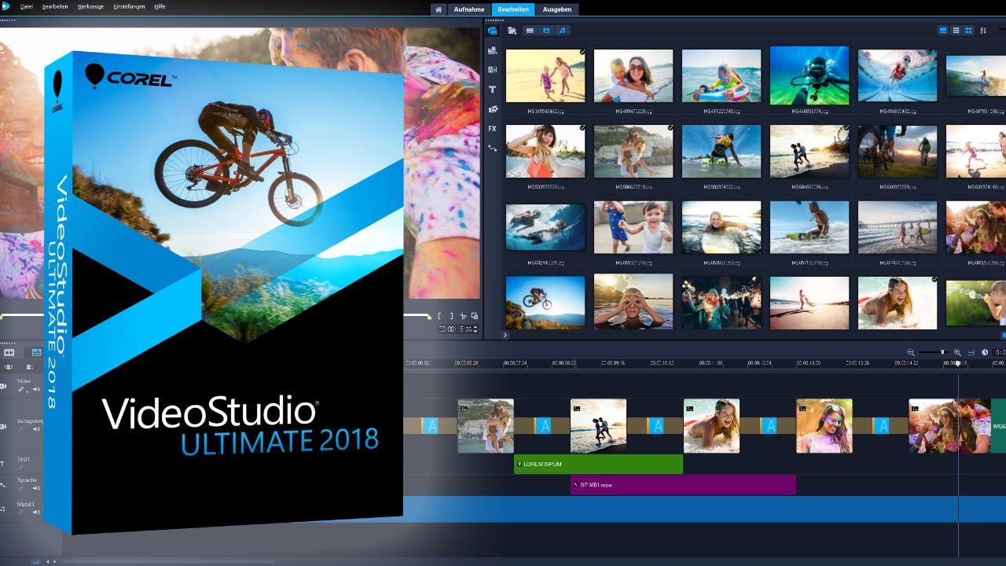
Task: Switch library to list view
Action: tap(956, 31)
